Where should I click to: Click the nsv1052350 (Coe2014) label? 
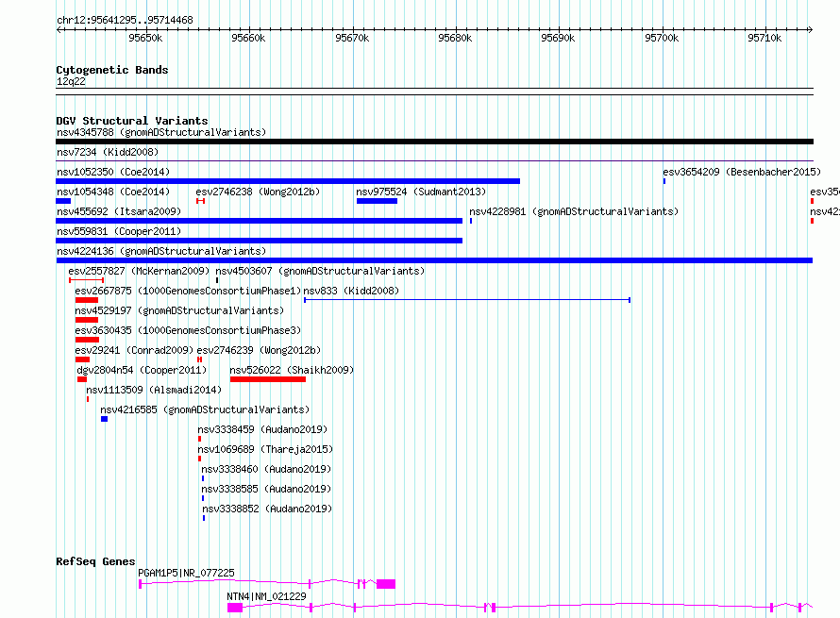click(x=113, y=172)
